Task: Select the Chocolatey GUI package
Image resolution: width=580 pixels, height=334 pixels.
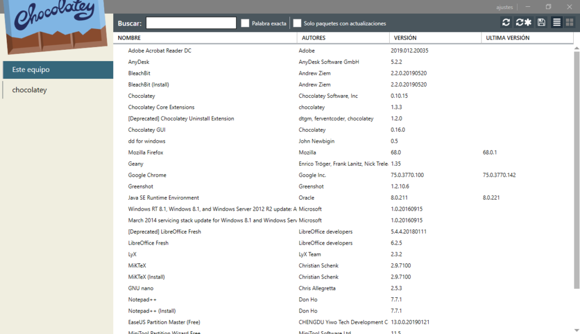Action: (343, 130)
